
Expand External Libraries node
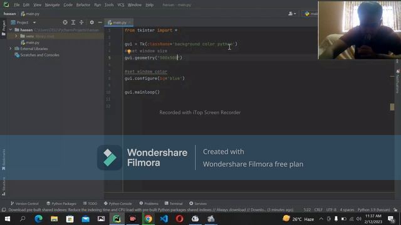(x=11, y=49)
